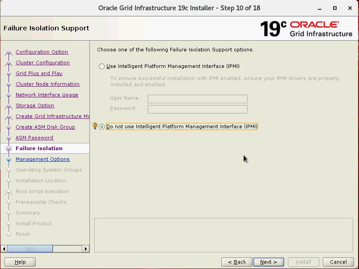The height and width of the screenshot is (269, 359).
Task: Open Create ASM Disk Group step
Action: pyautogui.click(x=45, y=127)
